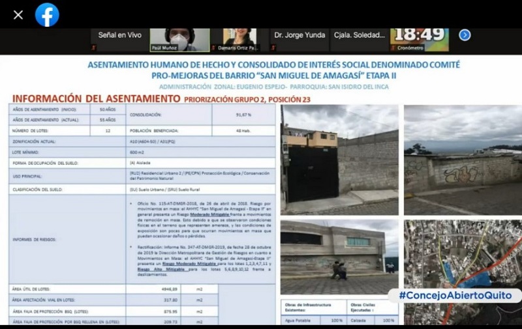Image resolution: width=522 pixels, height=329 pixels.
Task: Click the photo of the graffiti wall
Action: click(x=463, y=160)
